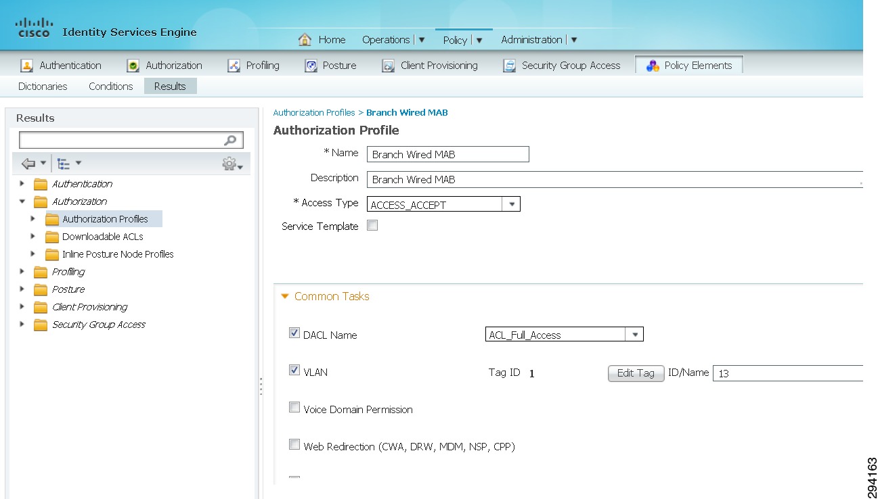878x499 pixels.
Task: Open the Operations menu
Action: 393,40
